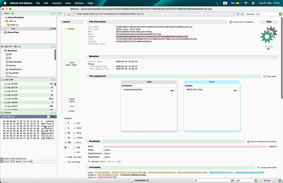The width and height of the screenshot is (283, 183).
Task: Go forward with the right navigation arrow
Action: [x=242, y=14]
